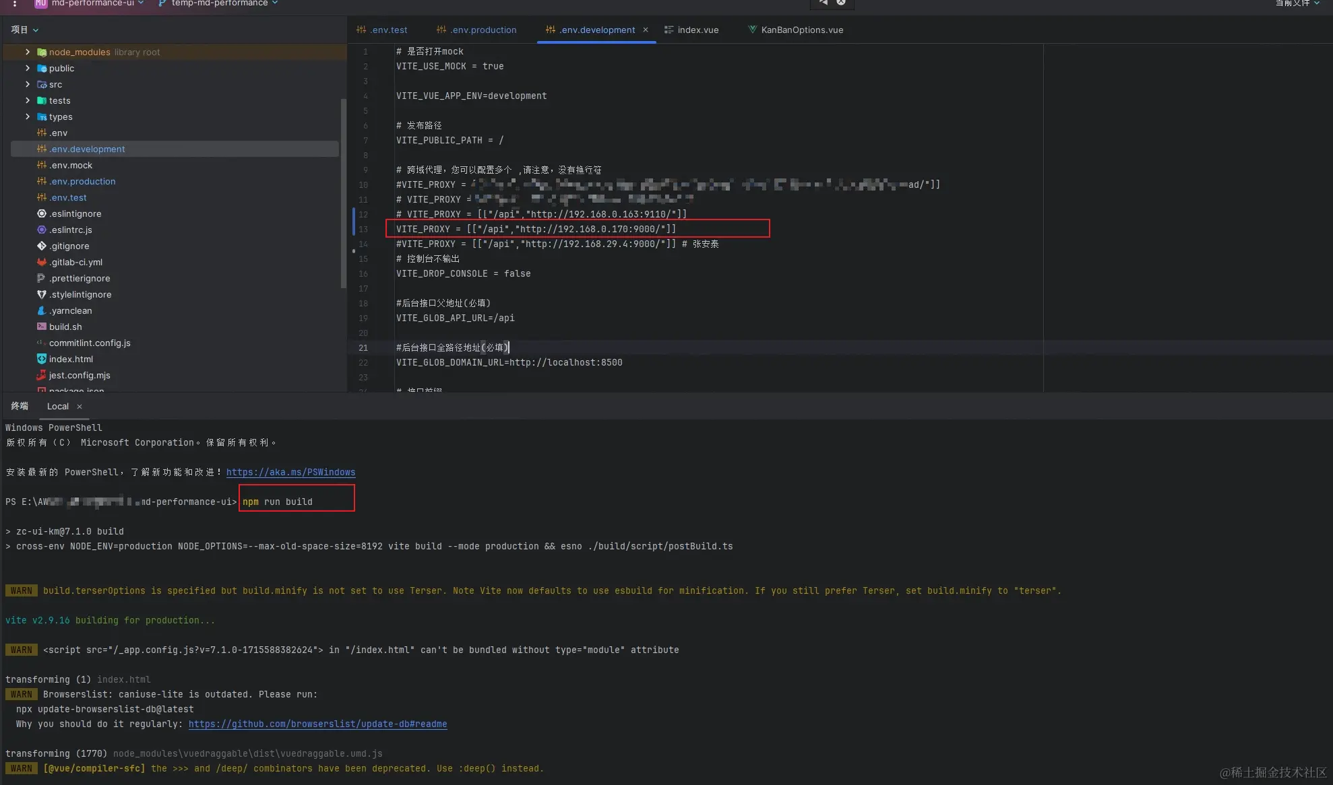Viewport: 1333px width, 785px height.
Task: Open the browserslist update-db readme link
Action: (317, 724)
